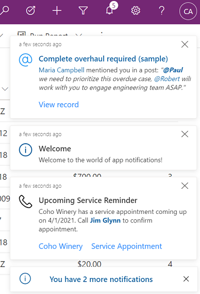
Task: Click the View record link
Action: tap(59, 105)
